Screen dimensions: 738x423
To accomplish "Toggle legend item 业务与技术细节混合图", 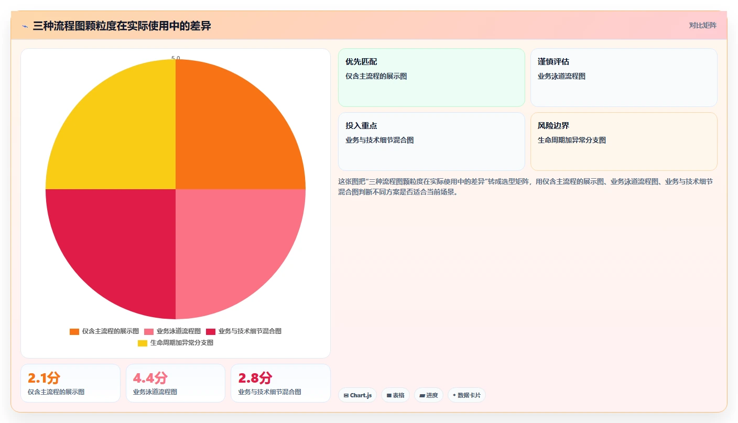I will pos(244,331).
